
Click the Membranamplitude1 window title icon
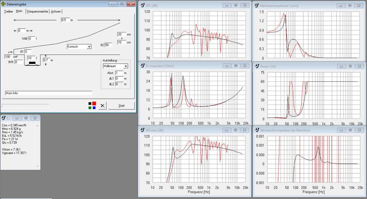pos(256,6)
